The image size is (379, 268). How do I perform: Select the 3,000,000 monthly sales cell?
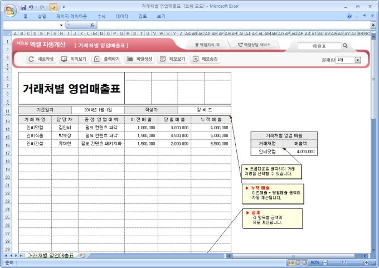(174, 128)
